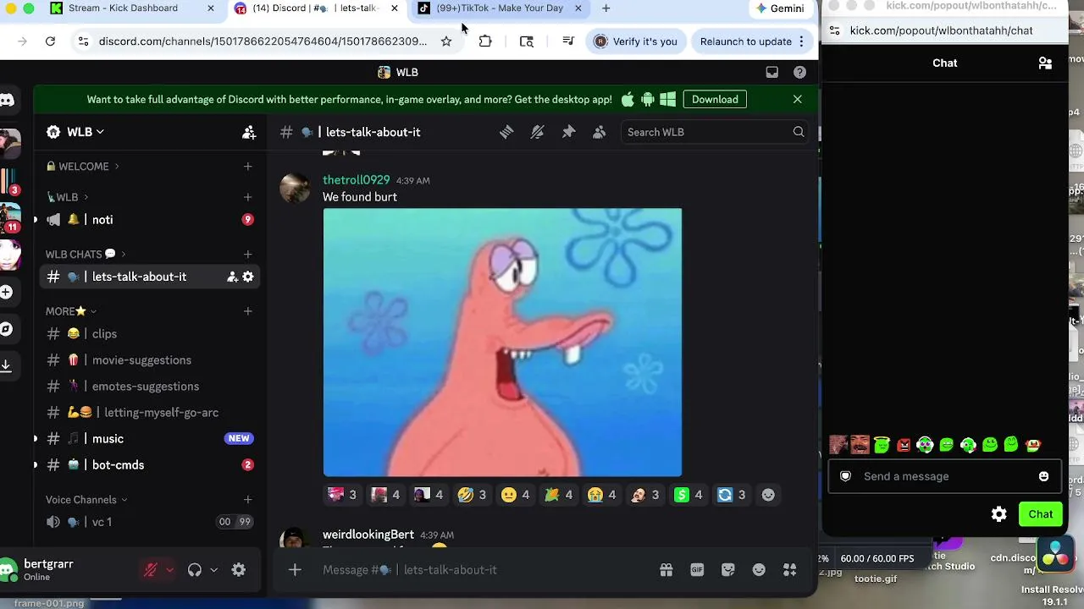Toggle the member list icon
Image resolution: width=1084 pixels, height=609 pixels.
click(x=600, y=132)
